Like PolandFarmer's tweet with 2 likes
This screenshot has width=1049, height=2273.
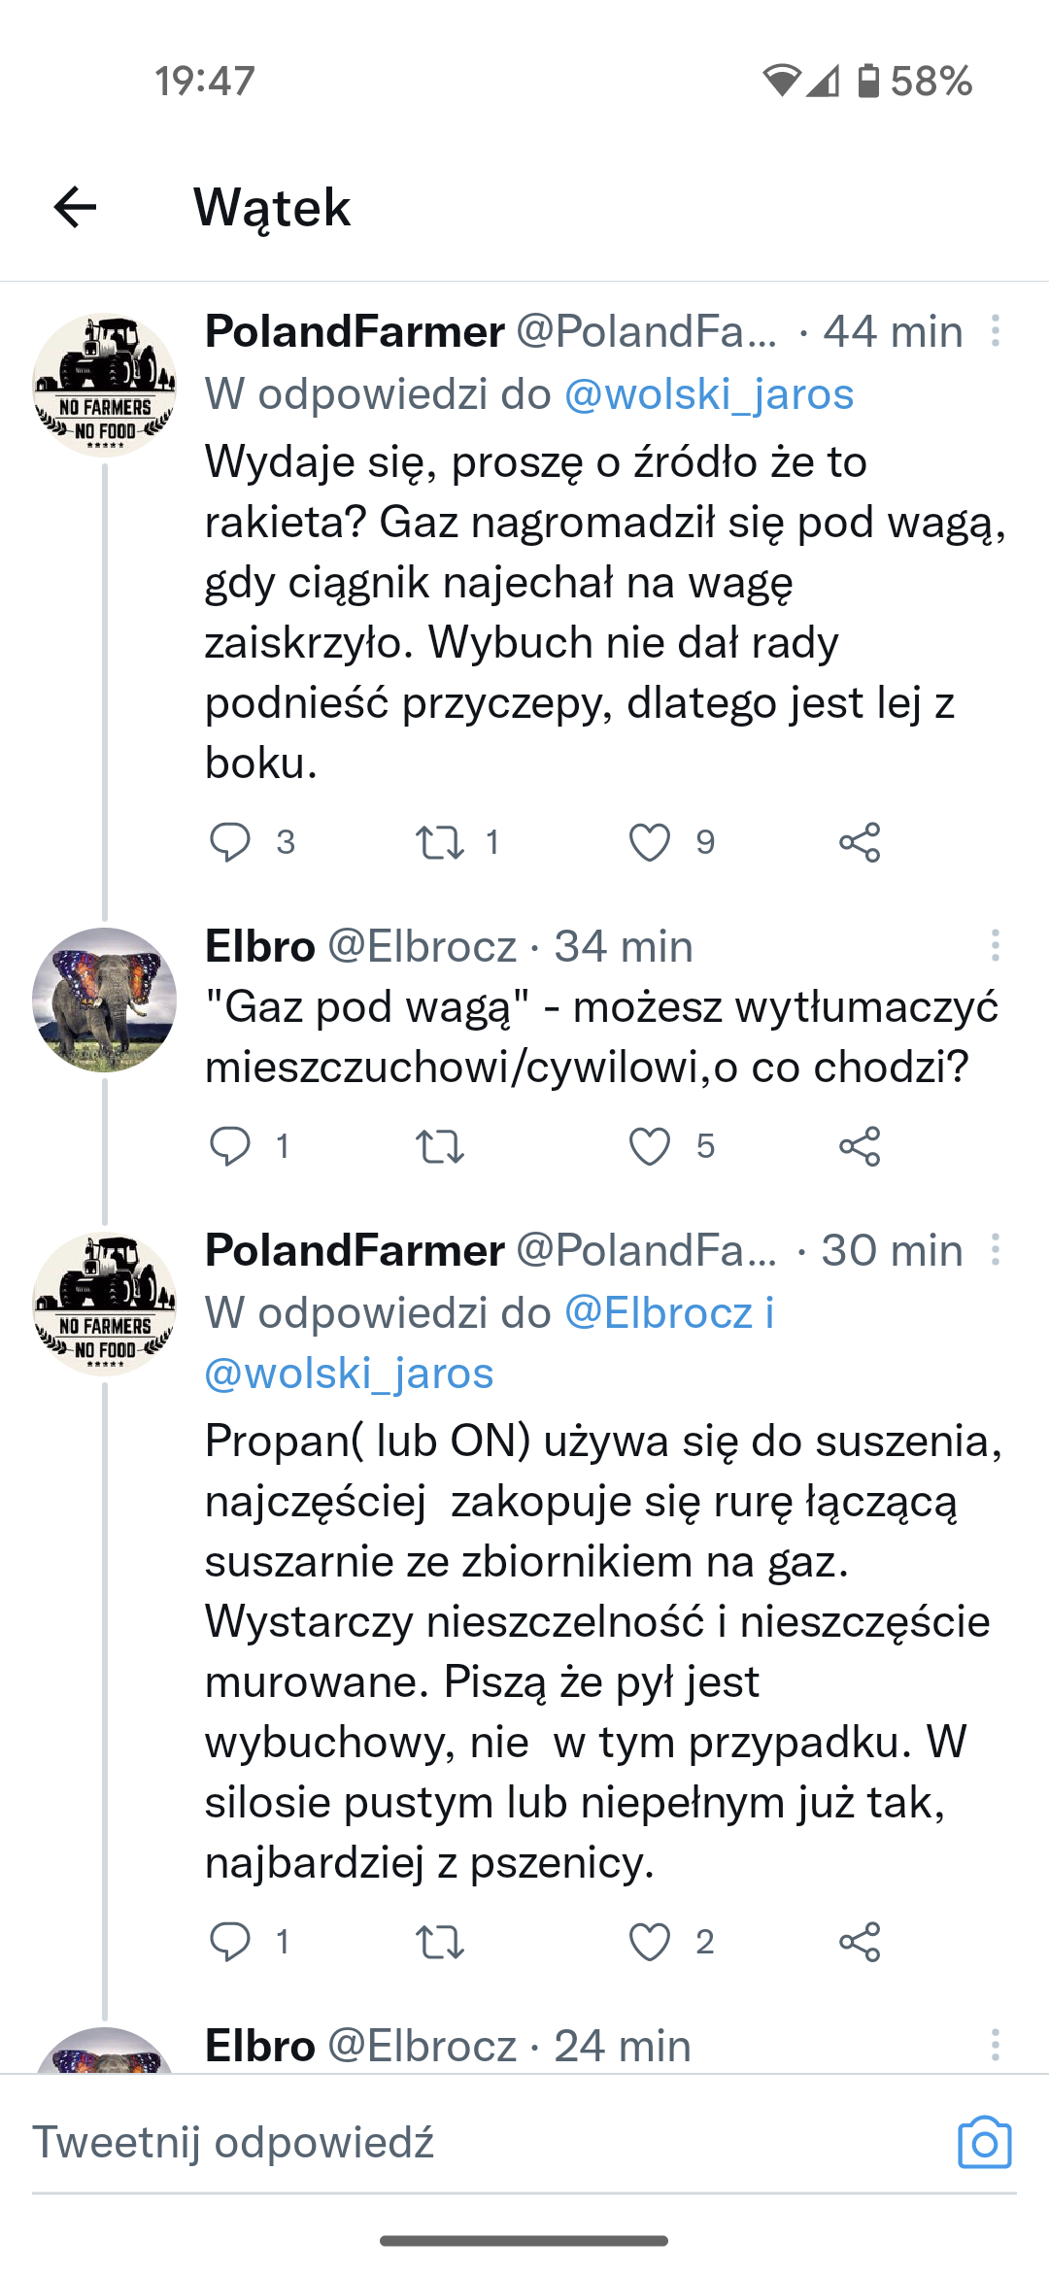tap(650, 1942)
